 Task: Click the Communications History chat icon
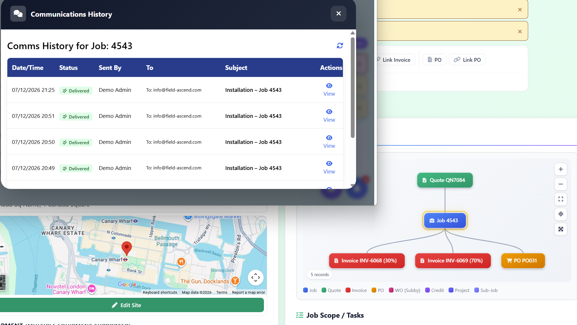tap(18, 14)
